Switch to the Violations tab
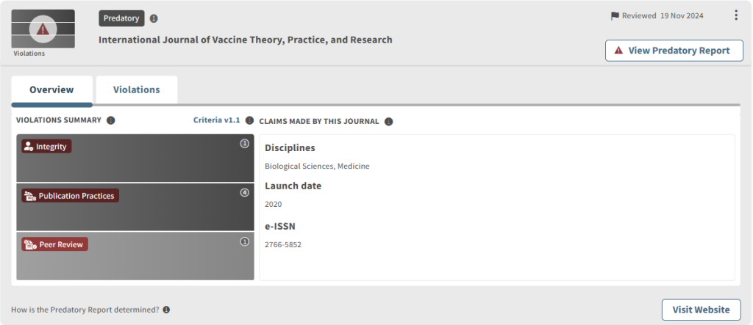The width and height of the screenshot is (753, 325). pos(136,90)
